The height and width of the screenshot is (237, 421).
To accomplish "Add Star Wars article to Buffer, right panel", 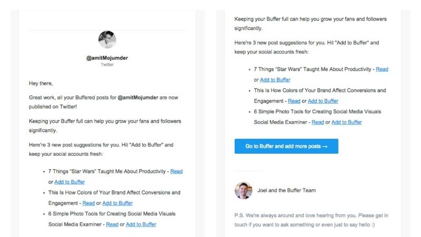I will (x=275, y=80).
